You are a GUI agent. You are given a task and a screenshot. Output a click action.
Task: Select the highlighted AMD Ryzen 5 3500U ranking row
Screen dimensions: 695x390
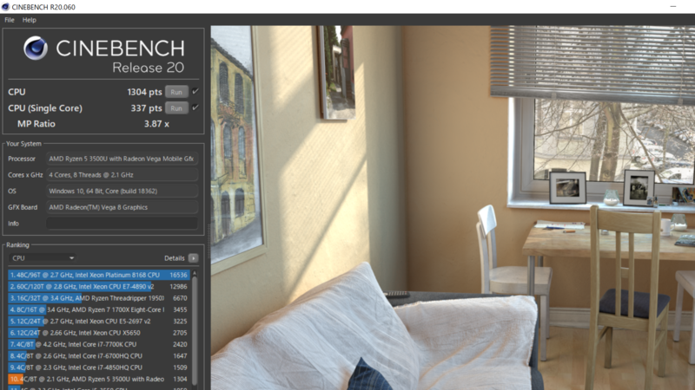[99, 379]
